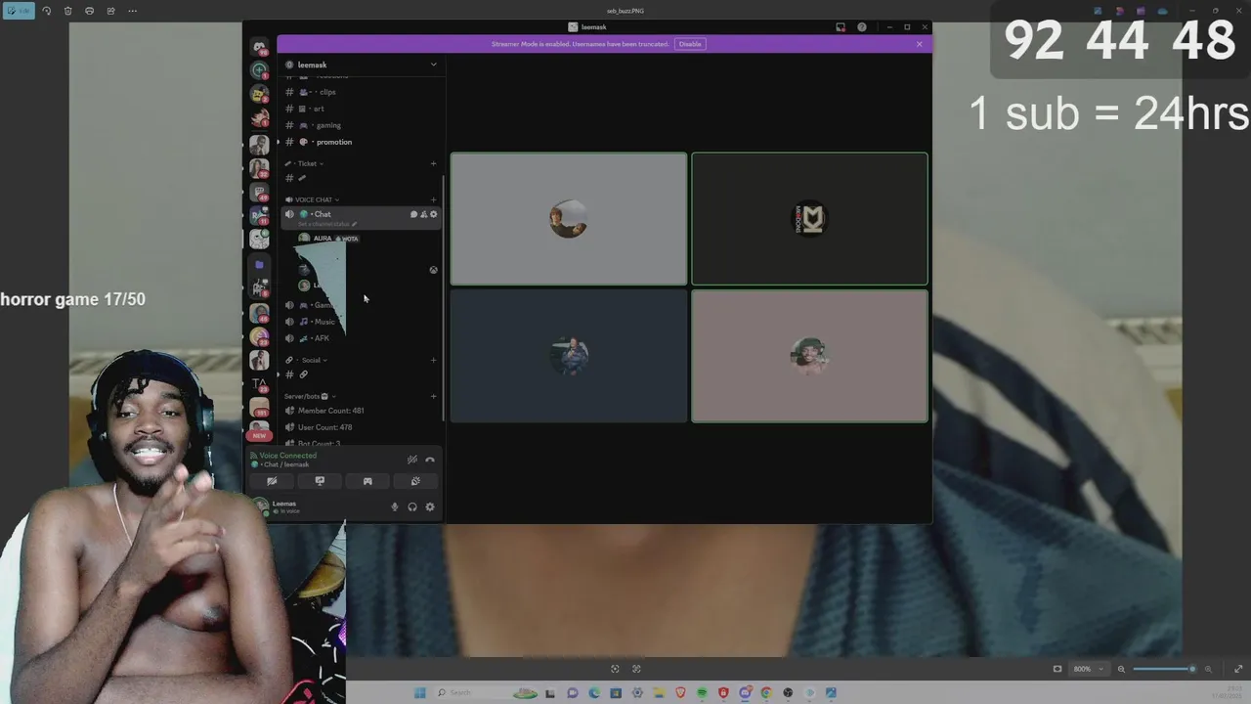Click Set a channel status
This screenshot has height=704, width=1251.
(x=327, y=224)
